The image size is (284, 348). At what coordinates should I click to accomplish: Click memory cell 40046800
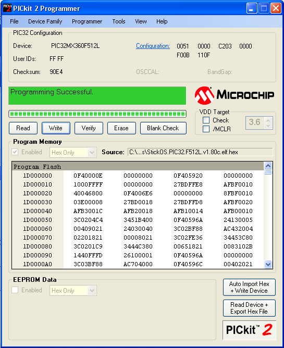click(x=88, y=193)
